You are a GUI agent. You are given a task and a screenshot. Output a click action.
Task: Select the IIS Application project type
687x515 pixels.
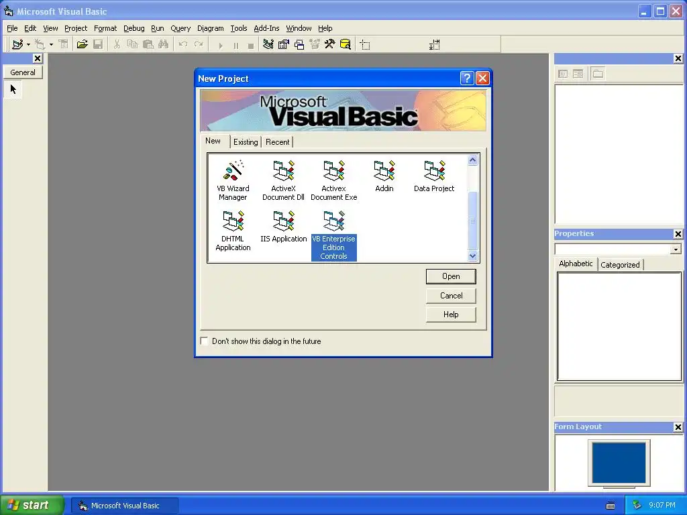[284, 227]
